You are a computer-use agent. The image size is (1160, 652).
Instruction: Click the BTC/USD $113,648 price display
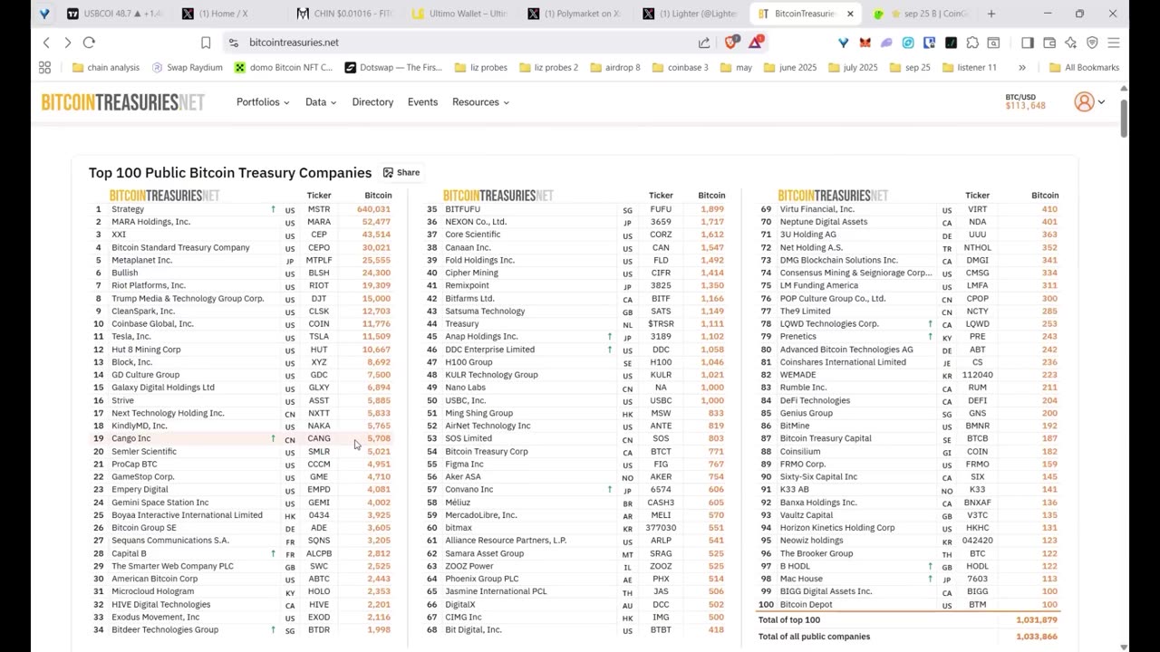1025,101
